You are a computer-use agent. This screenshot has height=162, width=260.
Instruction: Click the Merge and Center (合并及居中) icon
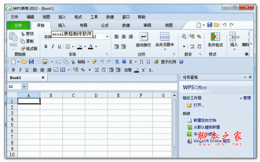point(165,37)
